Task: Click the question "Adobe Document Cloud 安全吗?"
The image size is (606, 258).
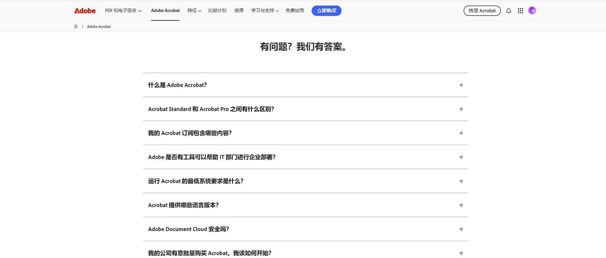Action: click(188, 229)
